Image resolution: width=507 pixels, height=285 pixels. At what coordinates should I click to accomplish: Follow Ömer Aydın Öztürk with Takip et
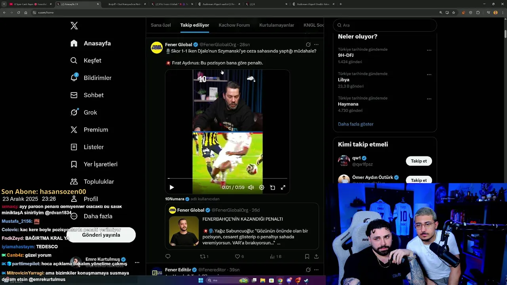pyautogui.click(x=419, y=180)
